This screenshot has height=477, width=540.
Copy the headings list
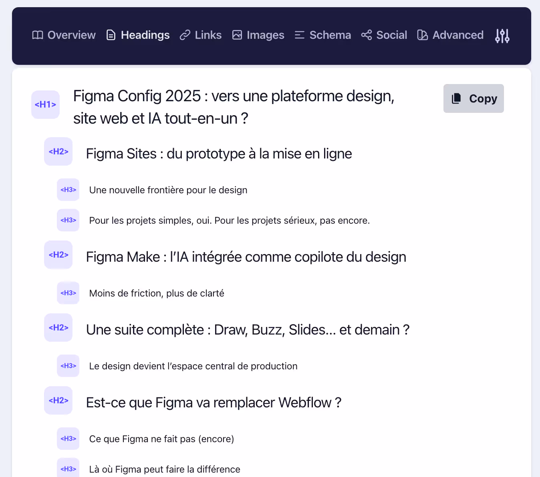(x=474, y=98)
